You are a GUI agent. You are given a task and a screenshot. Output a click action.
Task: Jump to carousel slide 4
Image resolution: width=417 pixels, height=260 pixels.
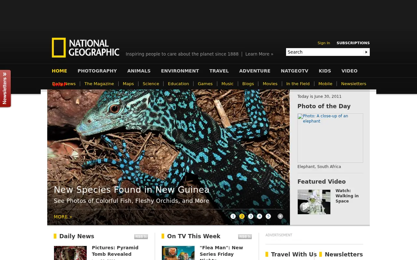pyautogui.click(x=259, y=216)
